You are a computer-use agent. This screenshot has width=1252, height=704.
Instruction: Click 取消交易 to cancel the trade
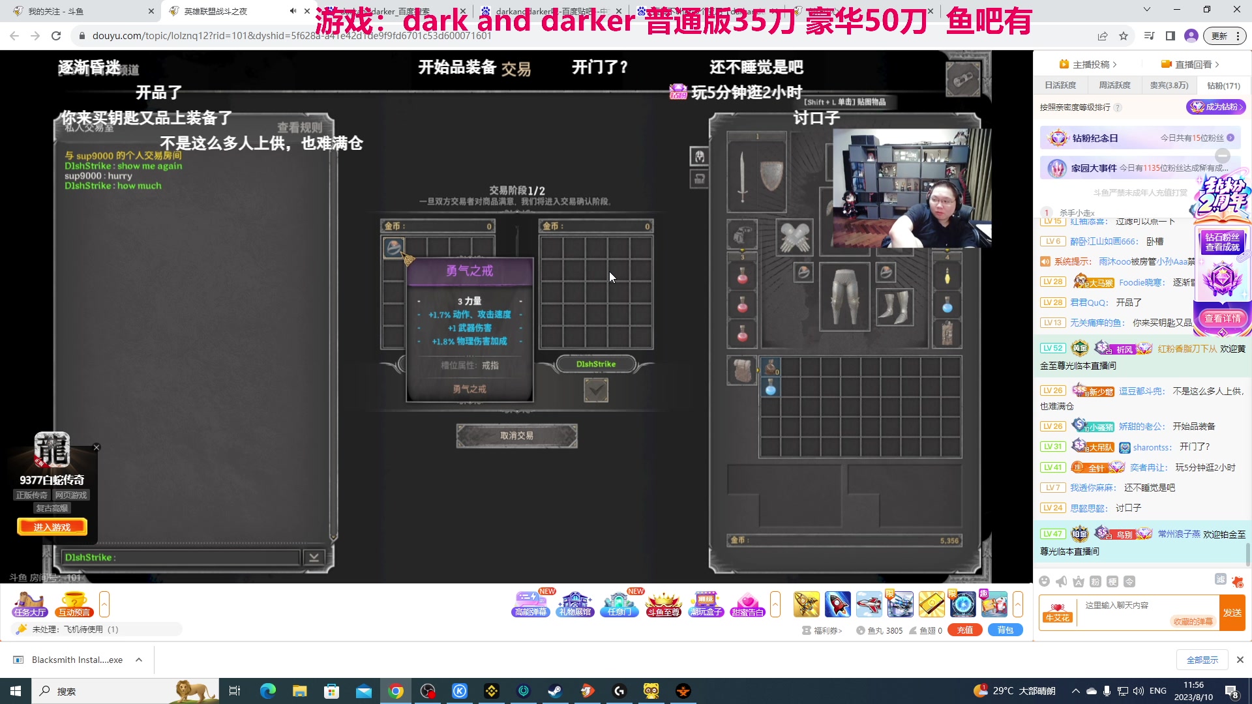(516, 435)
